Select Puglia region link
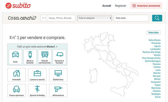 point(158,85)
